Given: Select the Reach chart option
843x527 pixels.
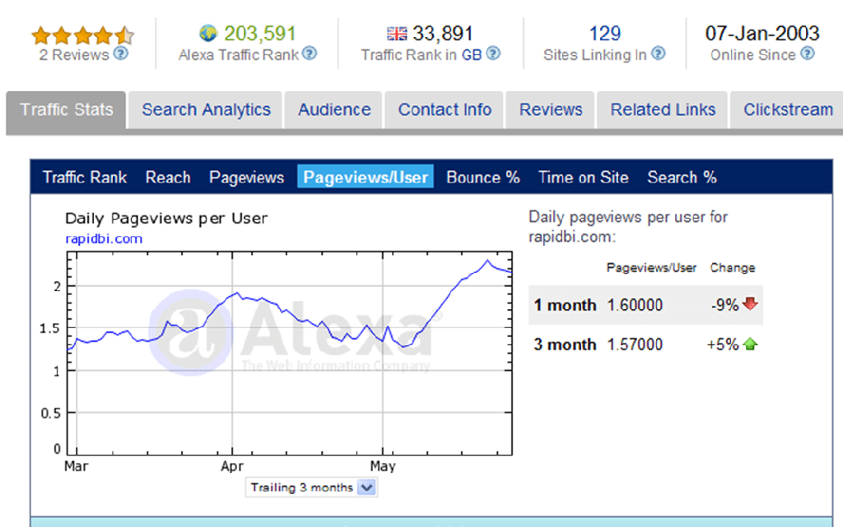Looking at the screenshot, I should (x=168, y=177).
